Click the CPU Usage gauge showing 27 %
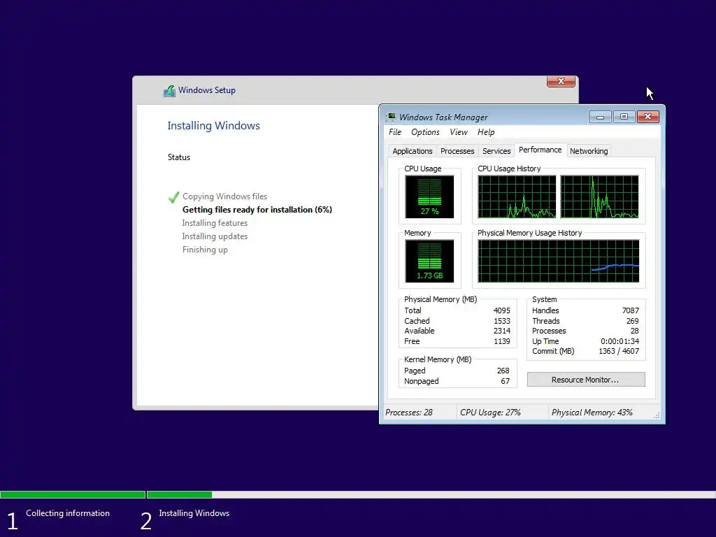 429,196
